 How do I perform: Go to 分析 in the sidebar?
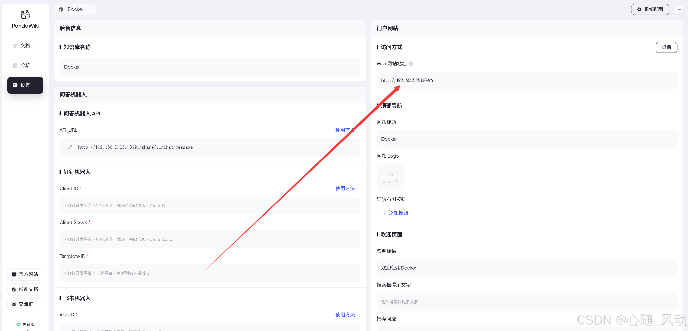point(25,66)
